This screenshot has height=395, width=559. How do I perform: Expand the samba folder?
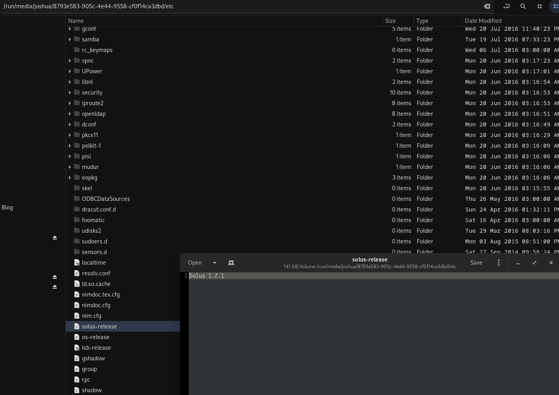pyautogui.click(x=70, y=39)
